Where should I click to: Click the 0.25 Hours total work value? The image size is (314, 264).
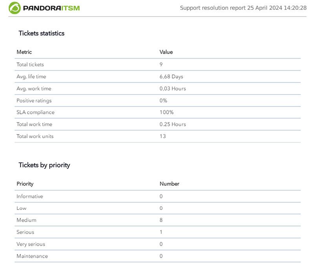[x=173, y=124]
